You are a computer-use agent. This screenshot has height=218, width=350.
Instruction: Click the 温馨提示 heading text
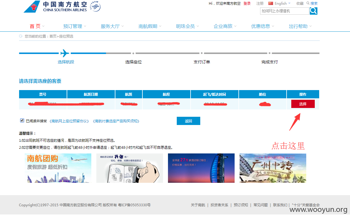pyautogui.click(x=27, y=133)
